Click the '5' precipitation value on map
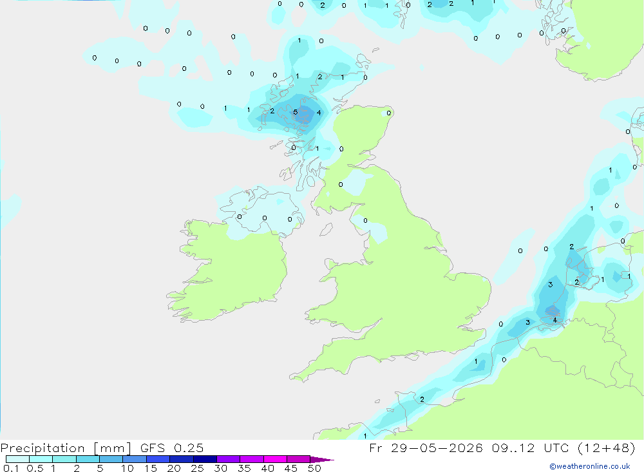 pos(296,112)
